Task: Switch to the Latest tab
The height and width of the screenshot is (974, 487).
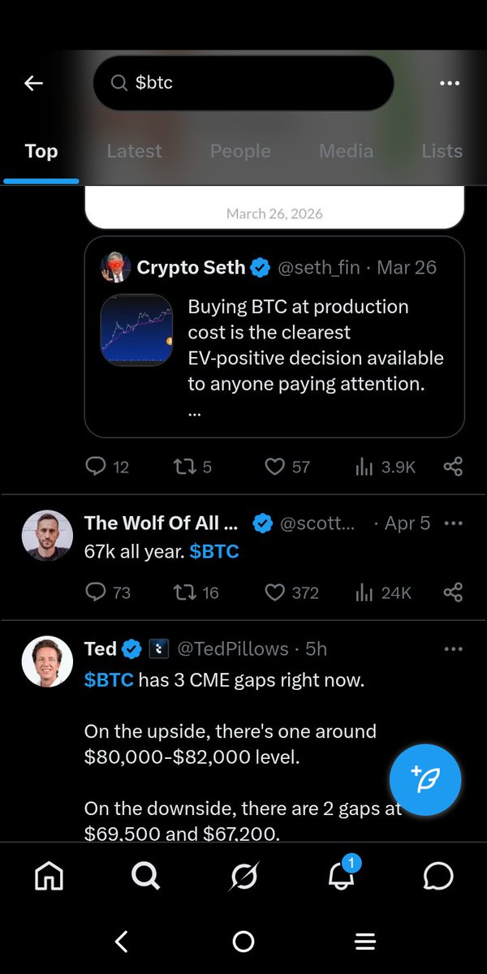Action: click(x=134, y=151)
